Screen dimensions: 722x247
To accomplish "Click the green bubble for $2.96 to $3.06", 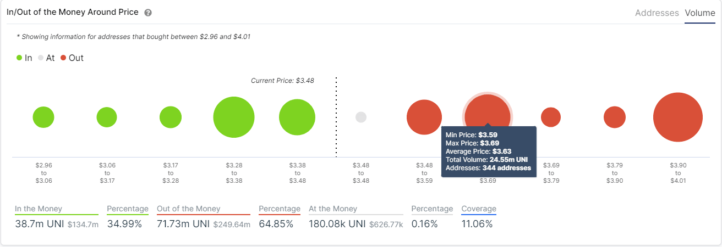I will (x=43, y=117).
